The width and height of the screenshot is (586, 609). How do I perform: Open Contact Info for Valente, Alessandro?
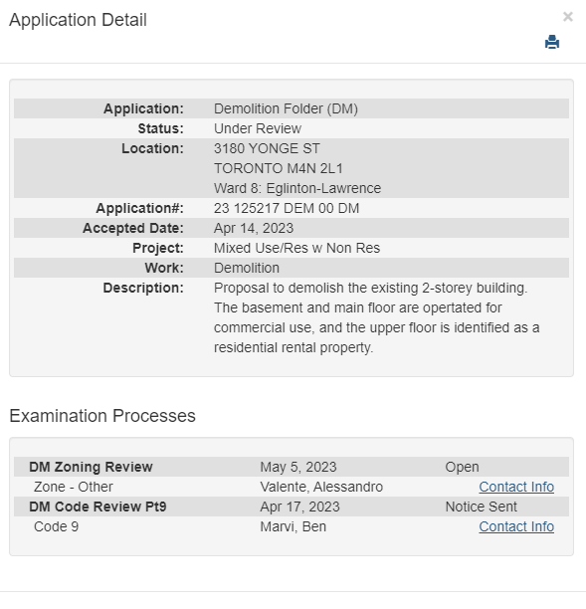[x=516, y=487]
